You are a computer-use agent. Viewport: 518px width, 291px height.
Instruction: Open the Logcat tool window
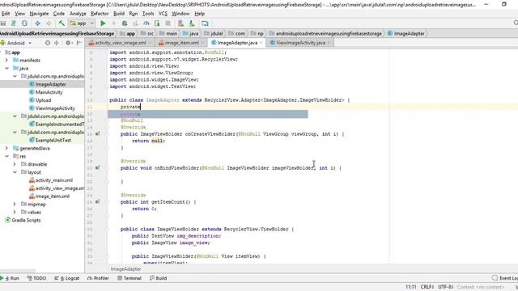tap(67, 278)
